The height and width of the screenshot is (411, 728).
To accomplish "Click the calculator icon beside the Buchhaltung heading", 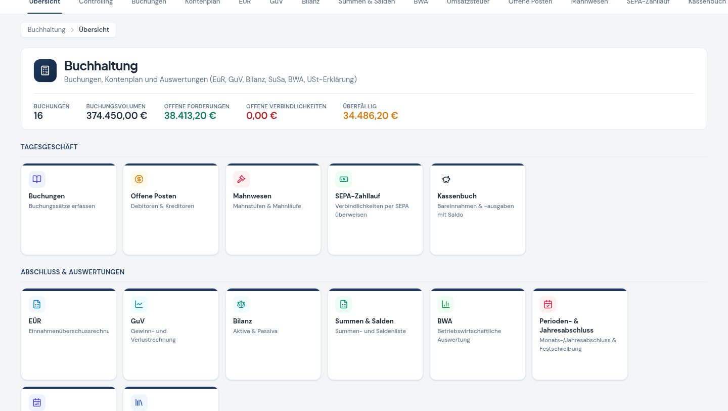I will 45,70.
